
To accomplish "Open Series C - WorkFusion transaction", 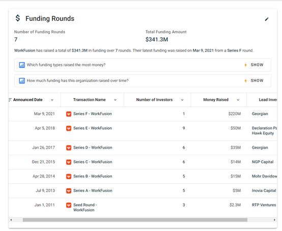I will click(93, 162).
